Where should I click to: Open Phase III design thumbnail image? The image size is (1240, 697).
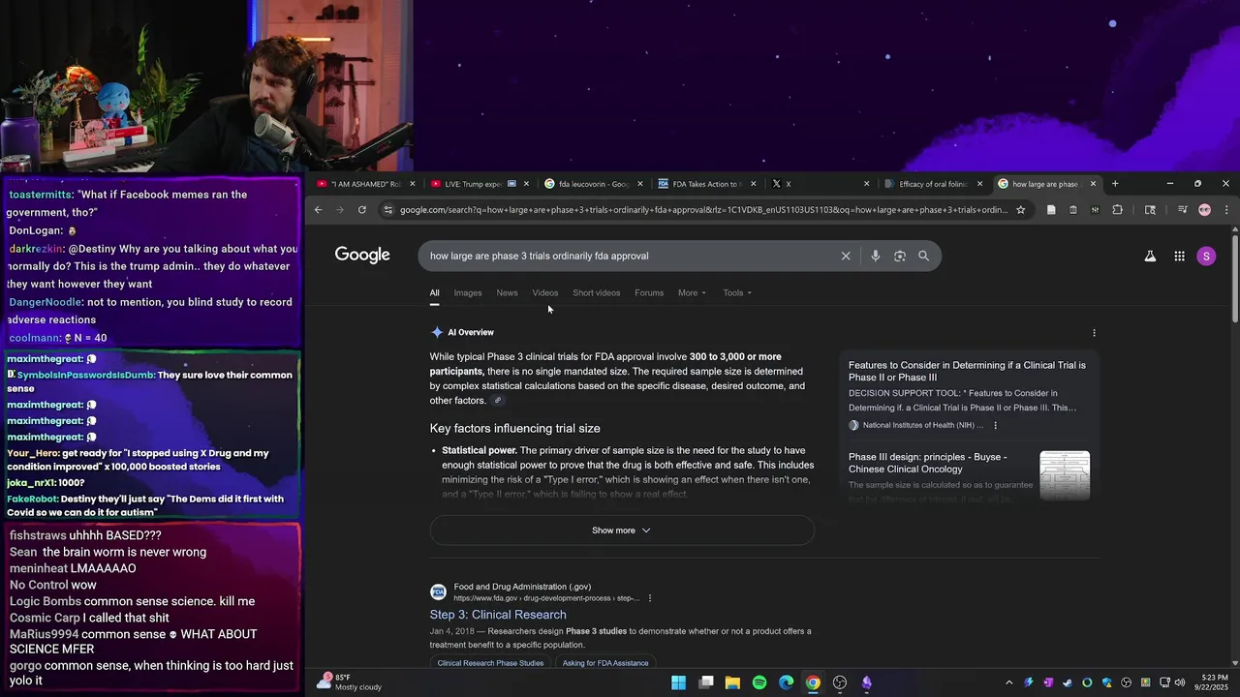pos(1065,475)
